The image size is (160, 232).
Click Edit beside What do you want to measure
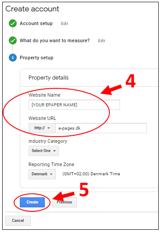102,41
